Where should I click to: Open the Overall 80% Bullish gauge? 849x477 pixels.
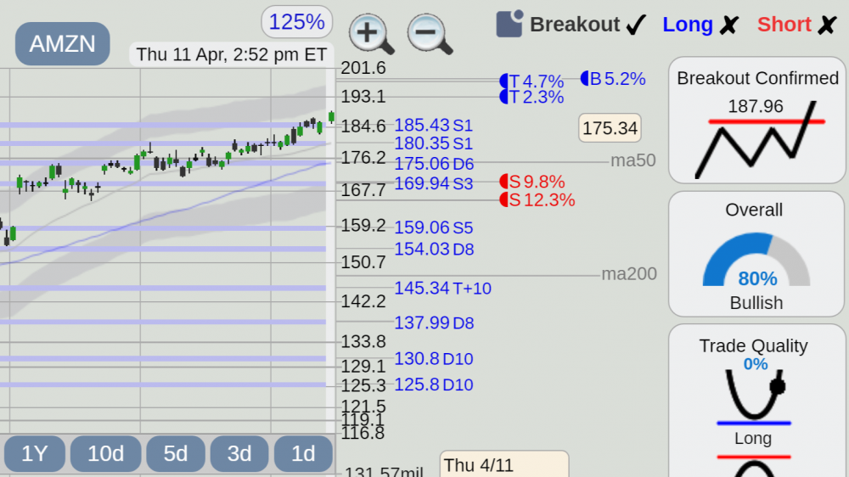point(757,254)
